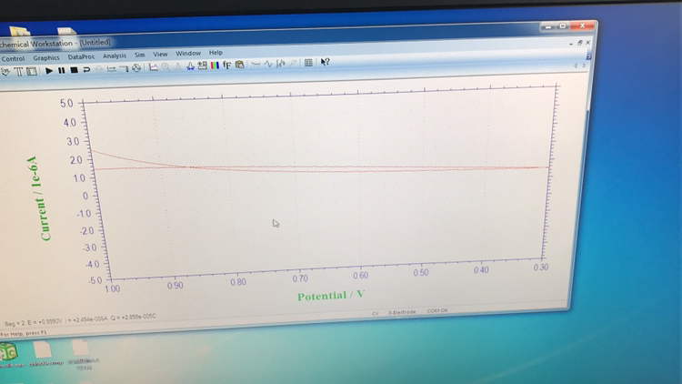682x384 pixels.
Task: Open the Analysis menu
Action: [x=115, y=56]
